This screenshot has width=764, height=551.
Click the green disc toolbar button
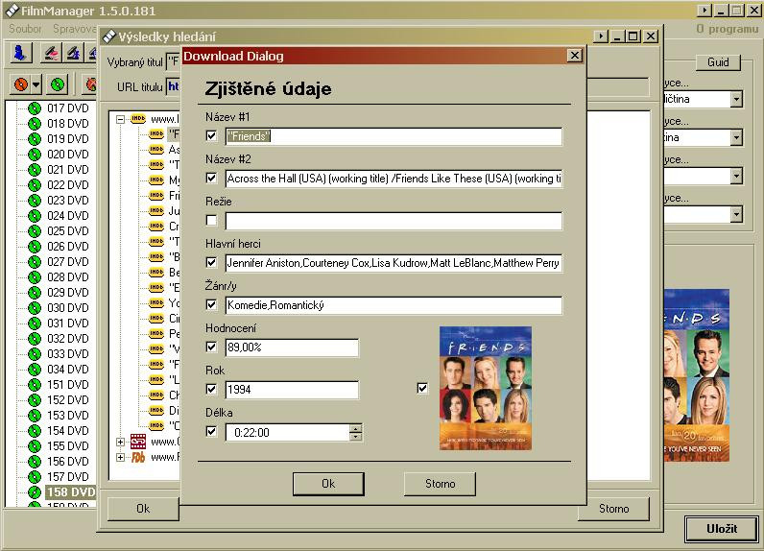(x=58, y=84)
